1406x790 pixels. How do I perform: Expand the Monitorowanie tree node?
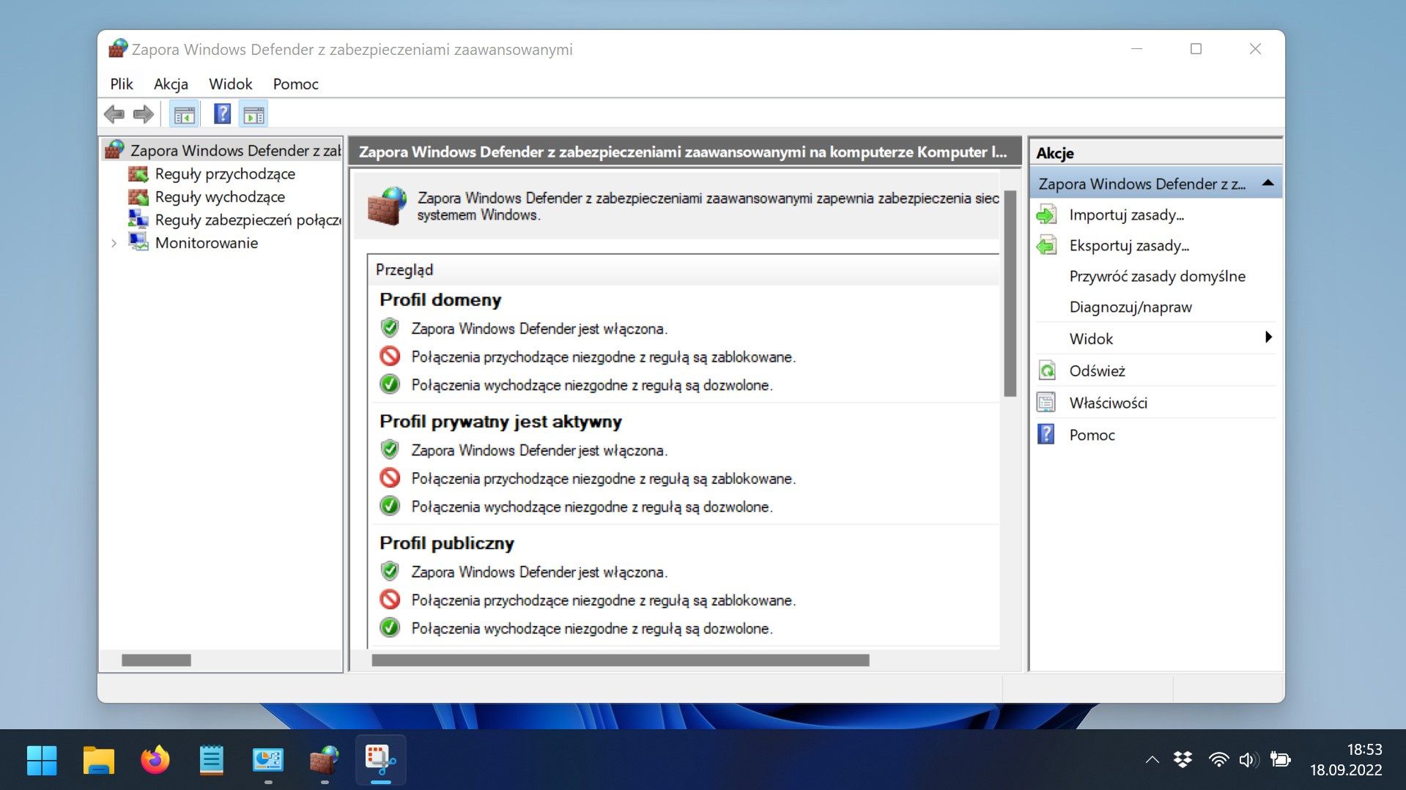(114, 243)
